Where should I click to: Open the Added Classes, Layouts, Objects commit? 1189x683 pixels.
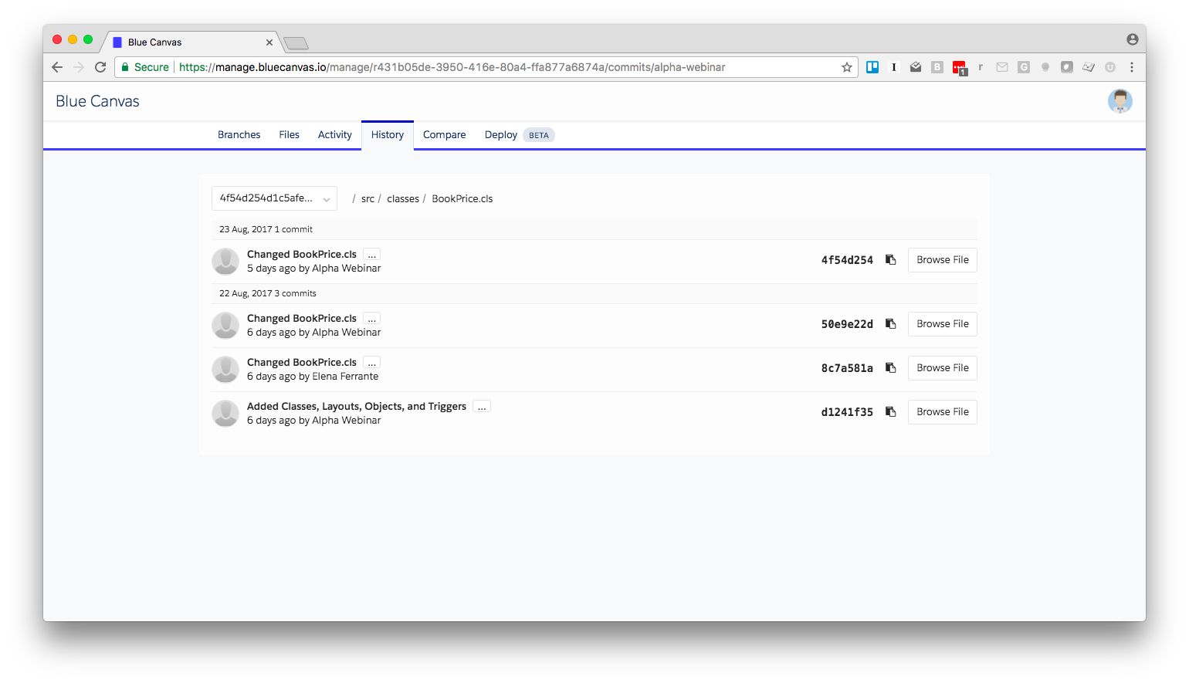[x=357, y=407]
